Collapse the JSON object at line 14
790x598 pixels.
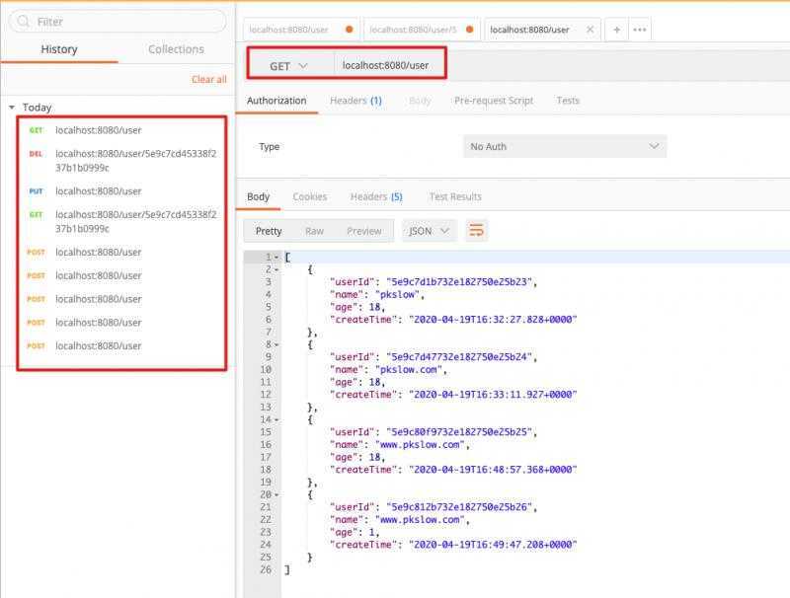(x=276, y=419)
